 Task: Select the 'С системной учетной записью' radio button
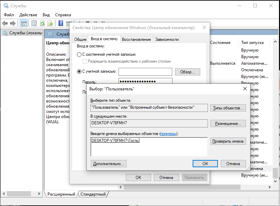[x=79, y=54]
